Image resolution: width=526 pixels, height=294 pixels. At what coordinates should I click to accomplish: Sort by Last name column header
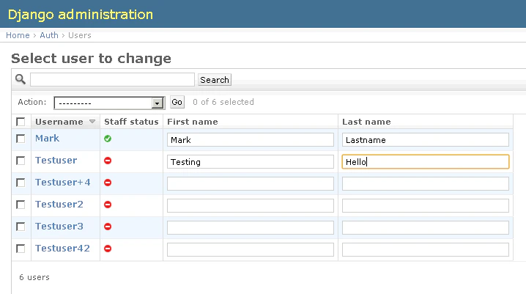[366, 122]
